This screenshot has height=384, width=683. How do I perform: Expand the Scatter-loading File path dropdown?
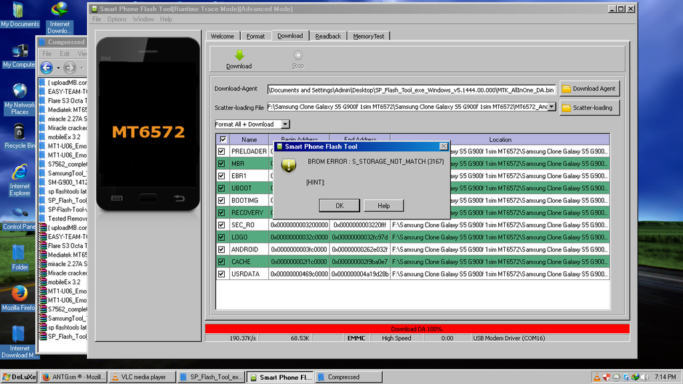(552, 107)
